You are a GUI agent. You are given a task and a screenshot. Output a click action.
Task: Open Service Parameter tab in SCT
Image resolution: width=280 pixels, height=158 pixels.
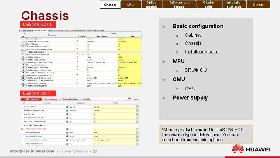coord(51,99)
